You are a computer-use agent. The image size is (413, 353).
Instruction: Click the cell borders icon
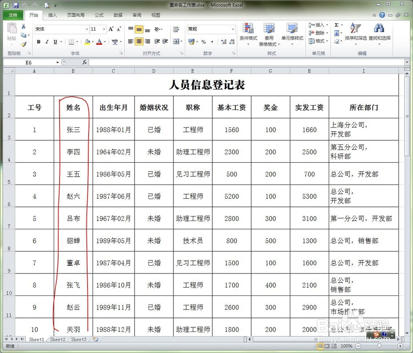click(x=71, y=42)
